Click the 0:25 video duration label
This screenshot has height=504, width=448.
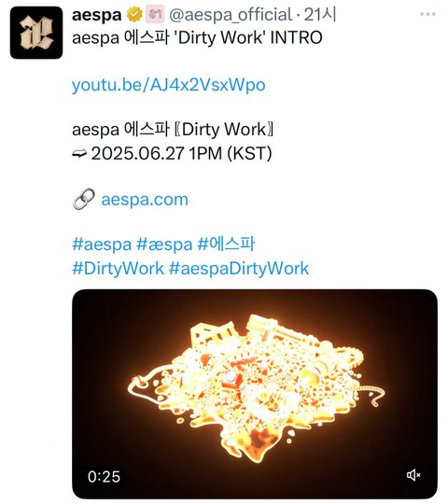coord(104,477)
